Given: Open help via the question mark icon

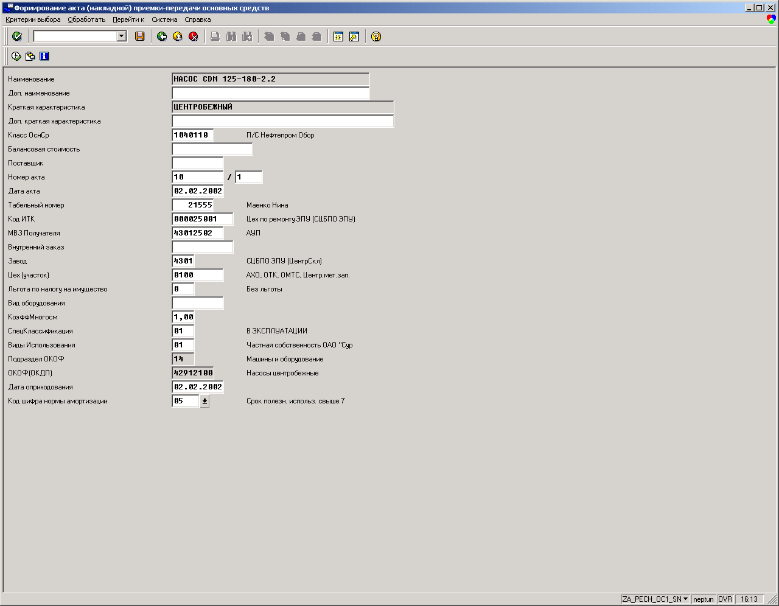Looking at the screenshot, I should 376,37.
